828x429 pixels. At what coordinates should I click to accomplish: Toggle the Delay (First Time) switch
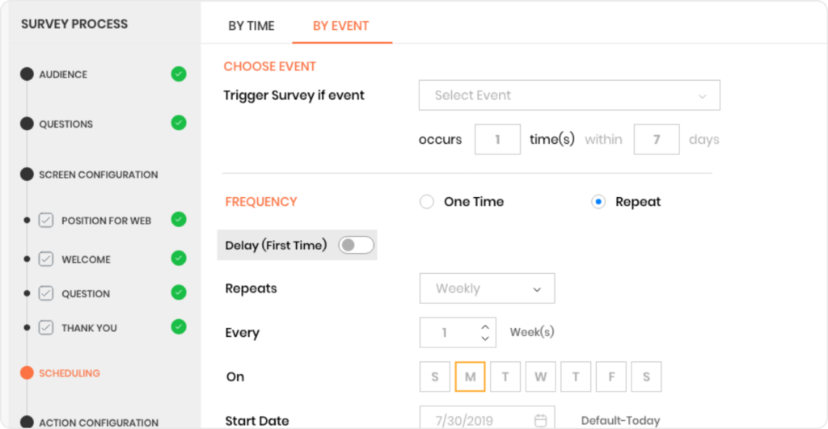(x=356, y=245)
